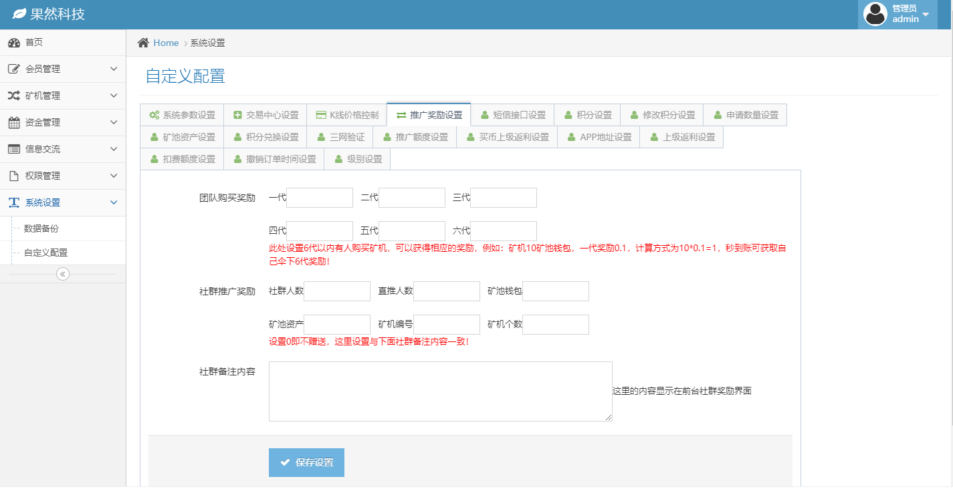Switch to the 积分兑换设置 tab
The width and height of the screenshot is (953, 489).
[266, 137]
